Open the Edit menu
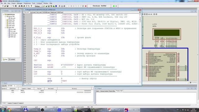The image size is (199, 112). coord(5,3)
